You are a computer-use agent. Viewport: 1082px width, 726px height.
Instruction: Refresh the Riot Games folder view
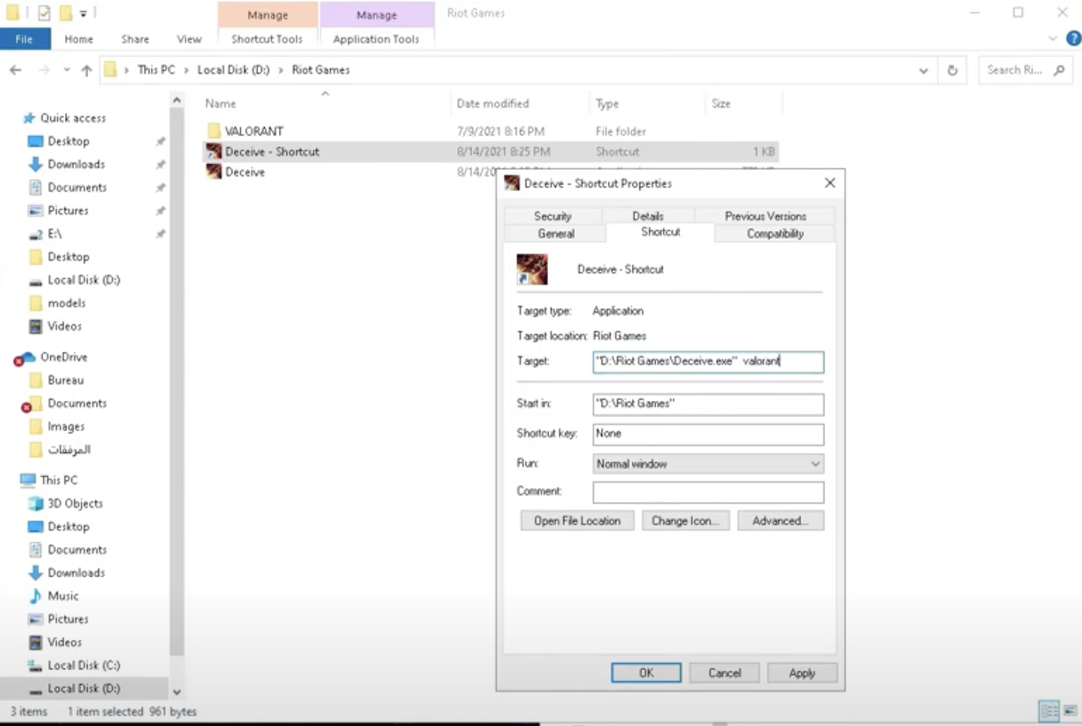tap(952, 70)
